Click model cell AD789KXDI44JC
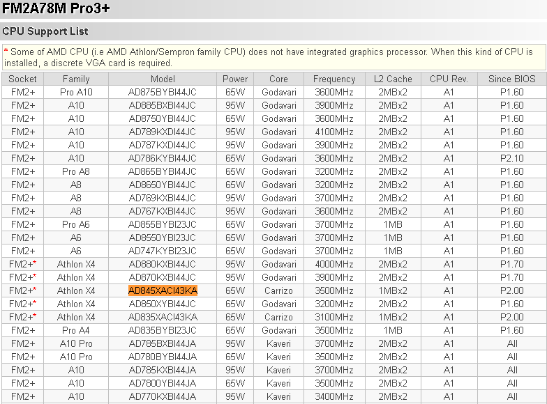 point(163,132)
